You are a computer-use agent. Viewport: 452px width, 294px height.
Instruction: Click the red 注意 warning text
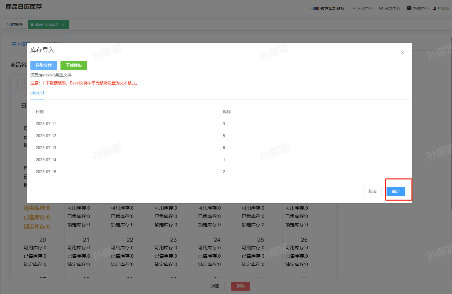pos(84,83)
